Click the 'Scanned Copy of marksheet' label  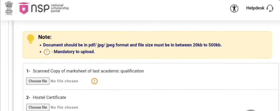click(88, 71)
